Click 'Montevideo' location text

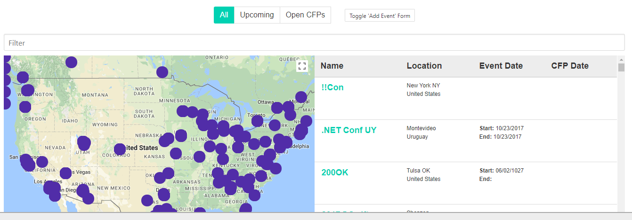pos(421,128)
